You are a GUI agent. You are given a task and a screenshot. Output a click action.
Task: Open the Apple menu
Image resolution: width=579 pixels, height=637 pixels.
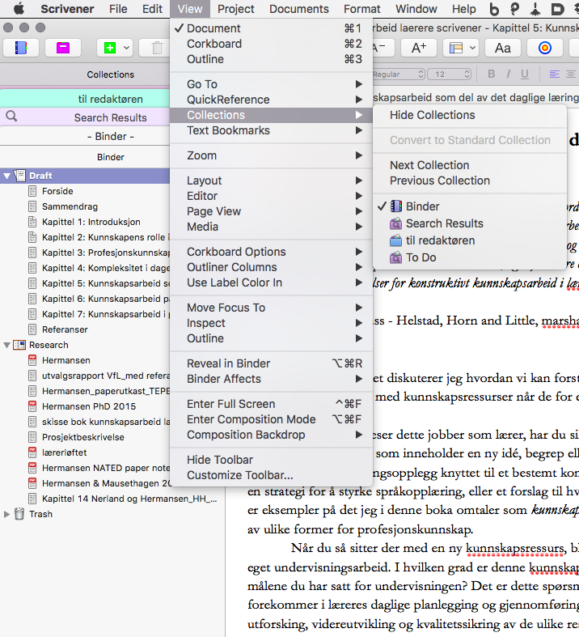tap(19, 9)
